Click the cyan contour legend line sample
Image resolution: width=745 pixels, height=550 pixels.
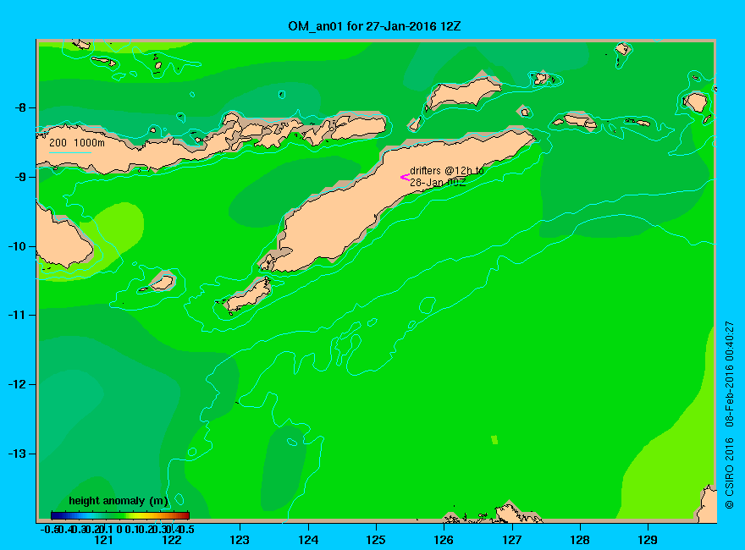70,152
